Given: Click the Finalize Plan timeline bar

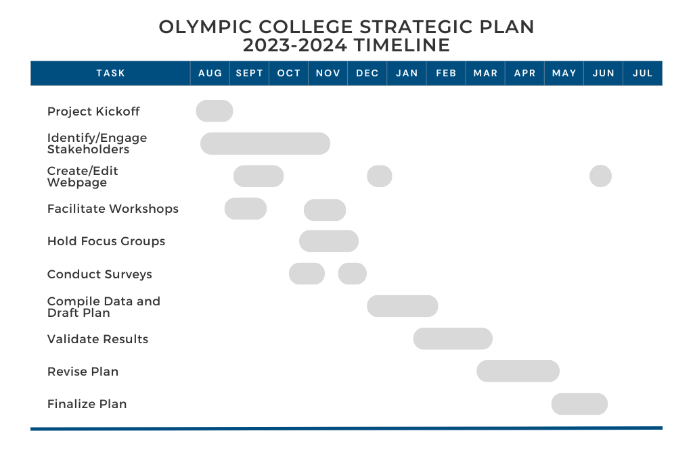Looking at the screenshot, I should 579,404.
